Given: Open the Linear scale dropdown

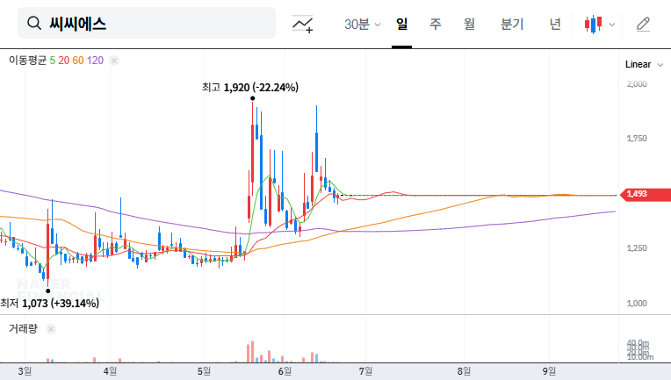Looking at the screenshot, I should [x=644, y=65].
